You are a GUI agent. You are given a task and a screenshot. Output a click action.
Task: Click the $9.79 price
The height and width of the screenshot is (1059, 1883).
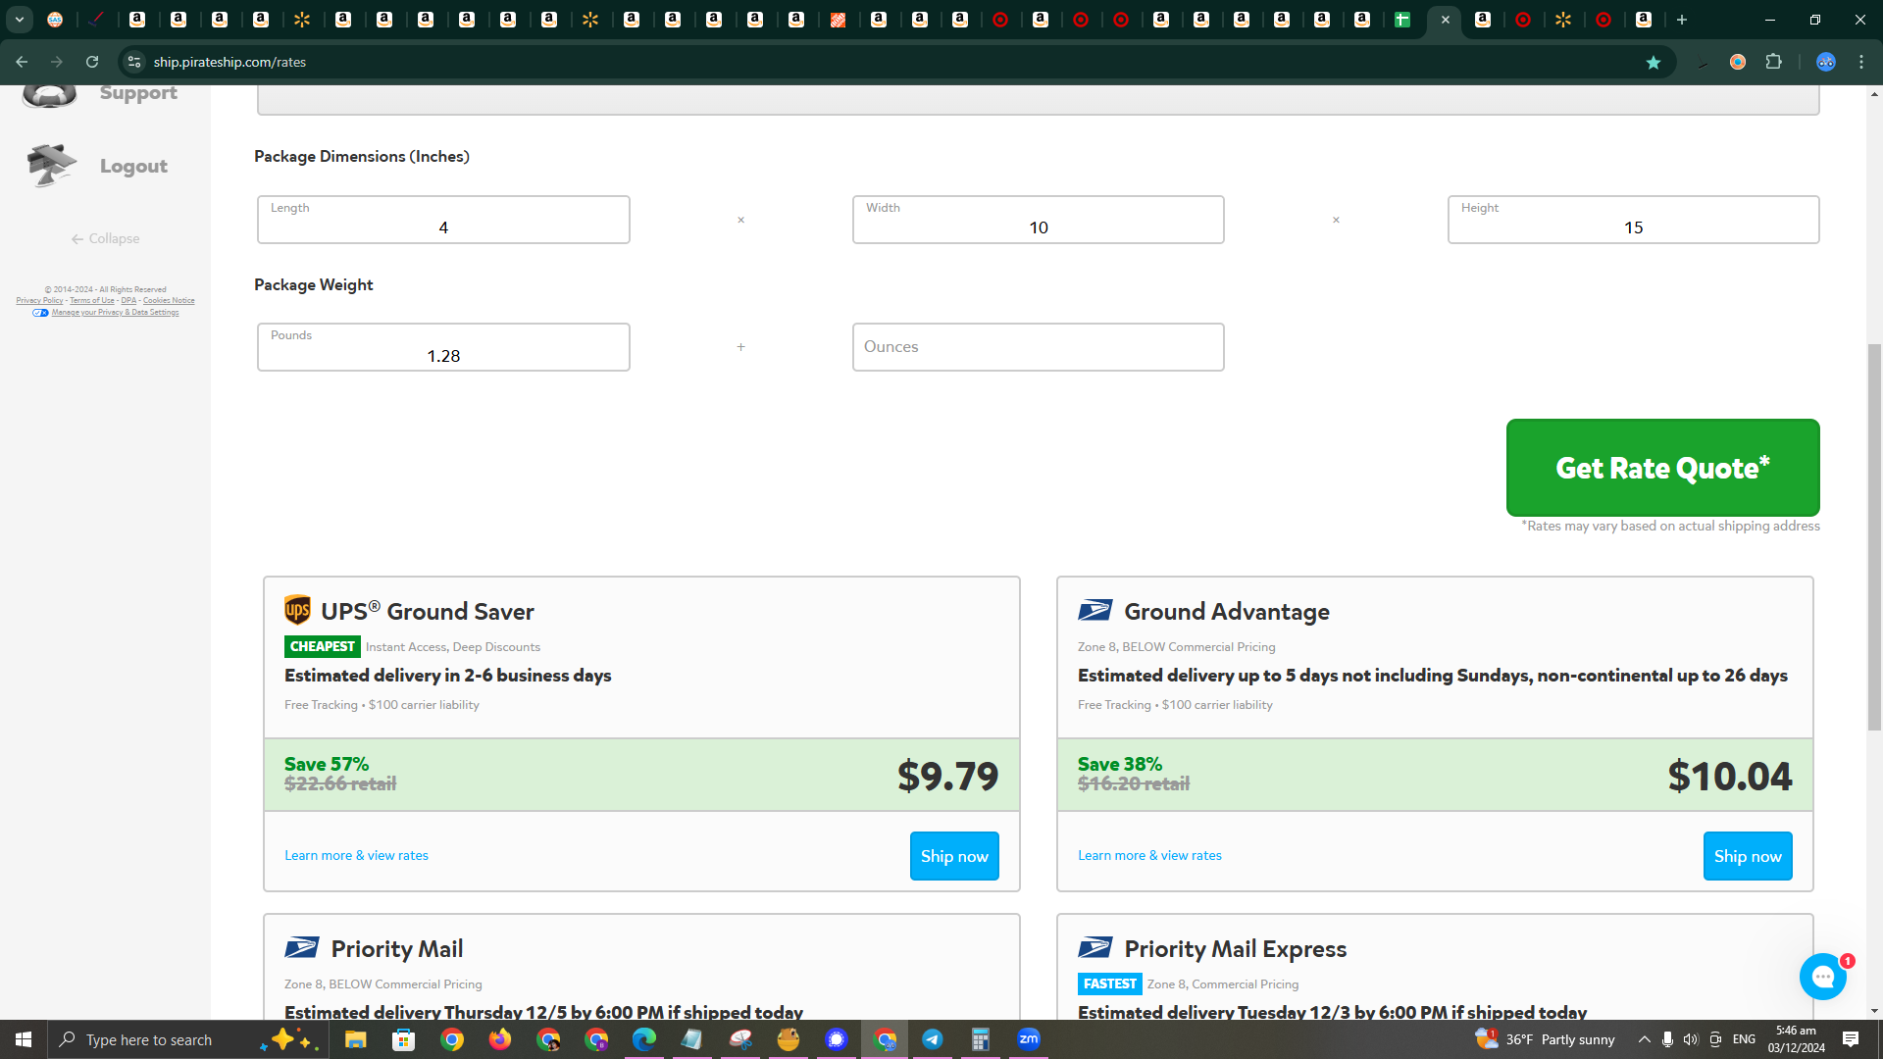tap(947, 776)
